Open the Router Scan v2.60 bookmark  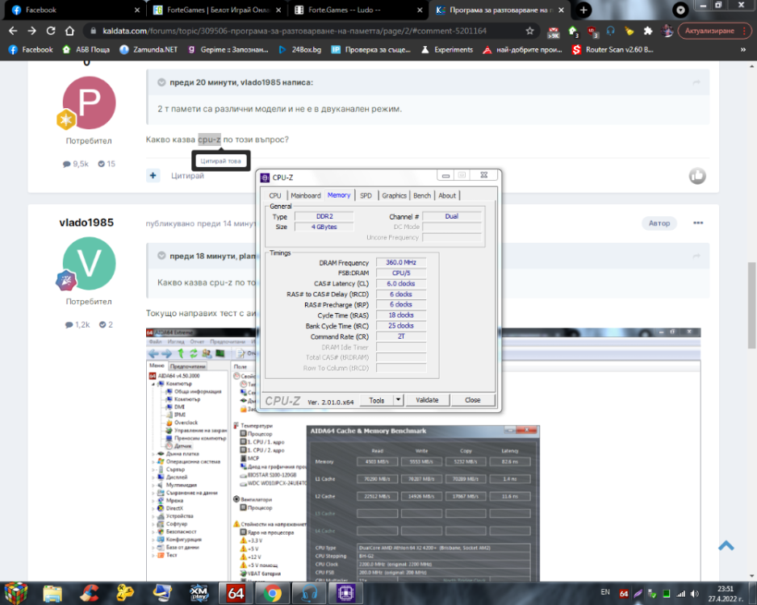613,50
